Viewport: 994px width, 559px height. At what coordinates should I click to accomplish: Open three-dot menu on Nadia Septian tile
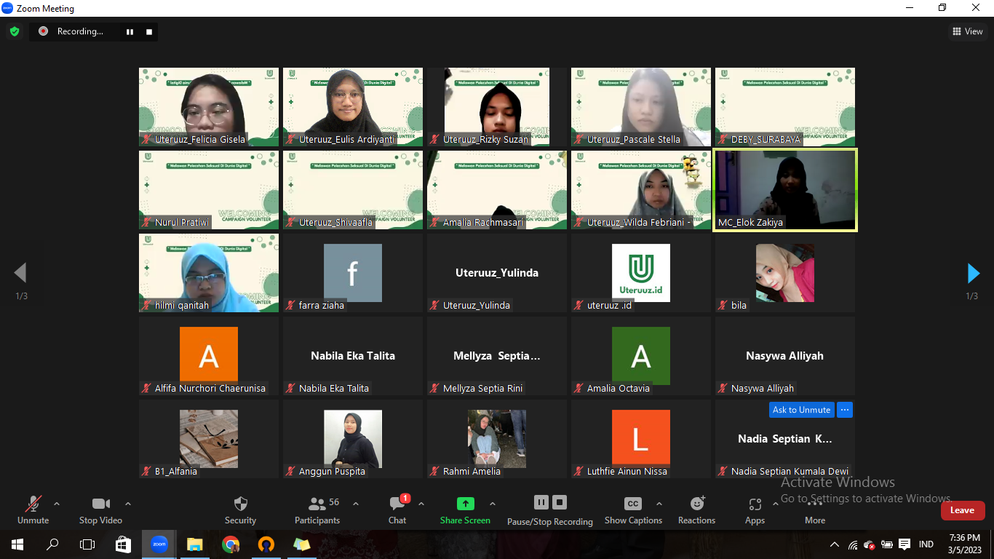coord(845,410)
